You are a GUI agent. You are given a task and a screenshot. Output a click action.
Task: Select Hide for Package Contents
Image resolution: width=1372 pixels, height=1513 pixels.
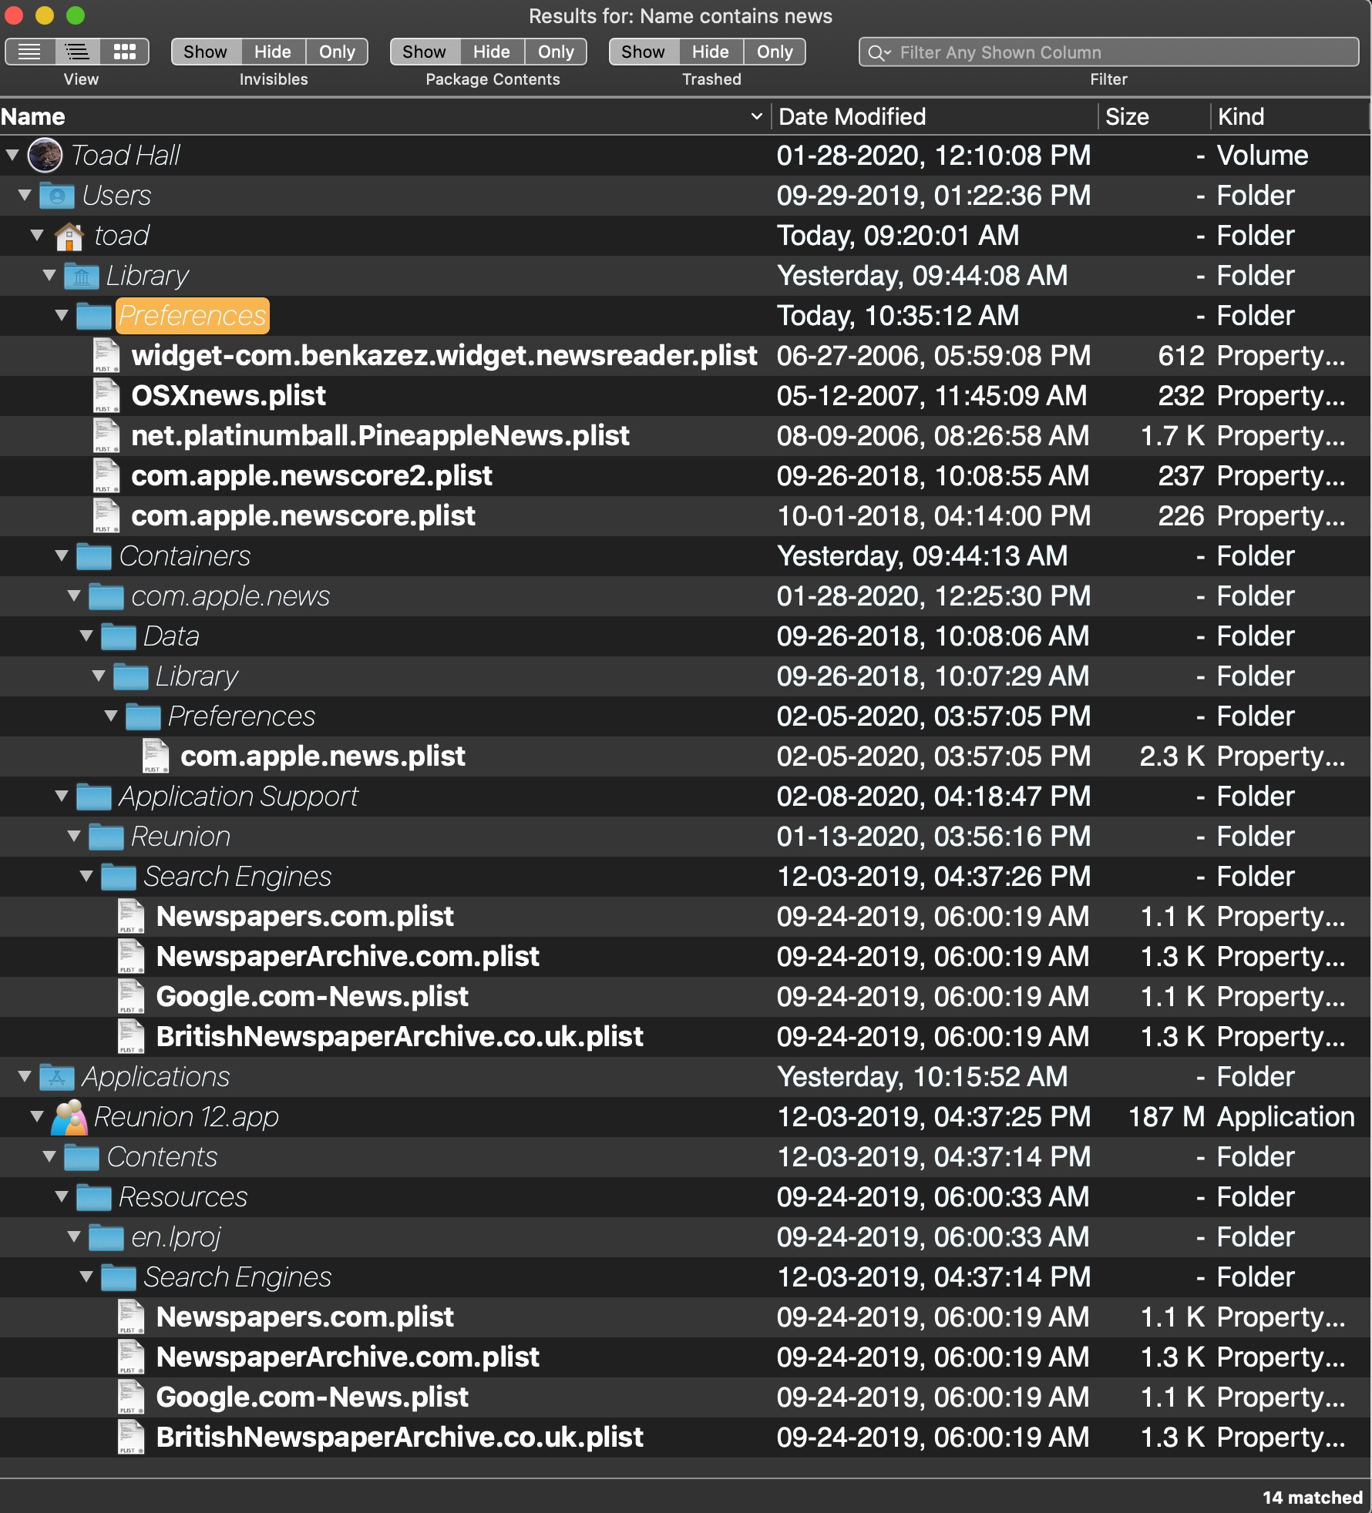pos(492,52)
